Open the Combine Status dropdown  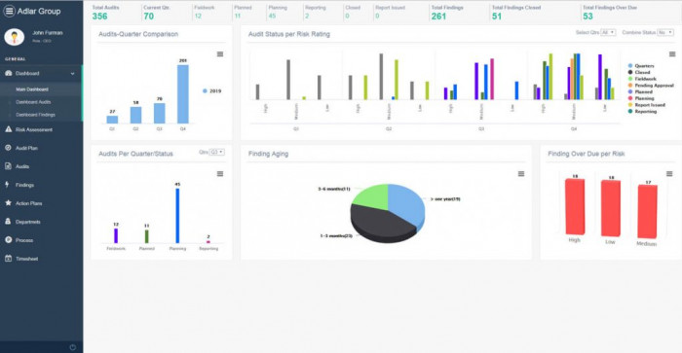pyautogui.click(x=665, y=32)
